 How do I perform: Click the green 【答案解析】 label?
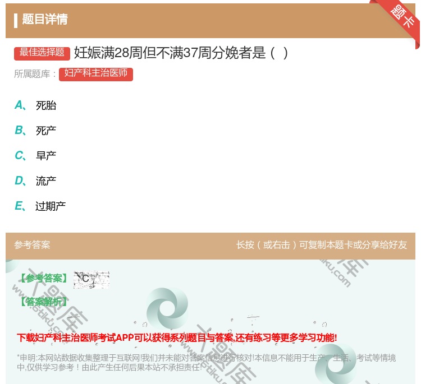[x=44, y=302]
